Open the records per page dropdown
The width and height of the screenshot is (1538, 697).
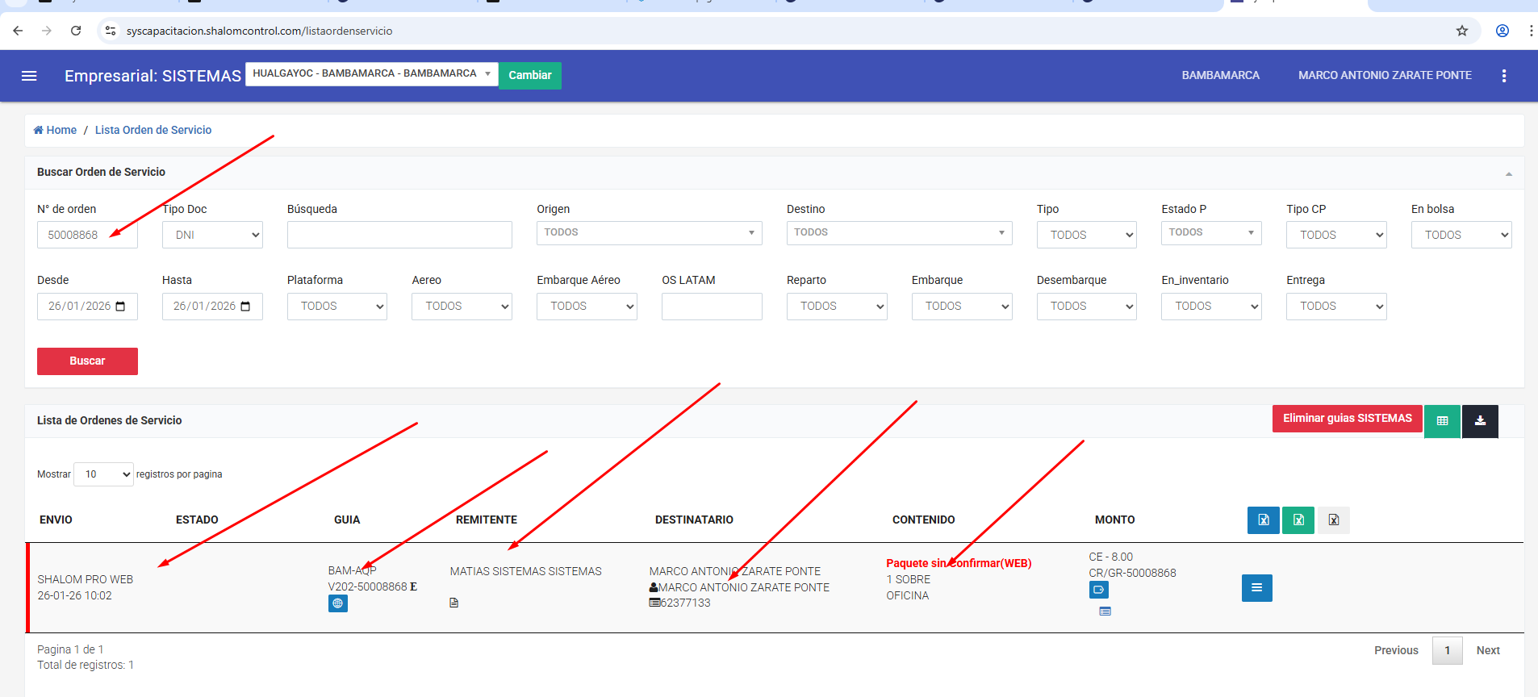pyautogui.click(x=103, y=474)
